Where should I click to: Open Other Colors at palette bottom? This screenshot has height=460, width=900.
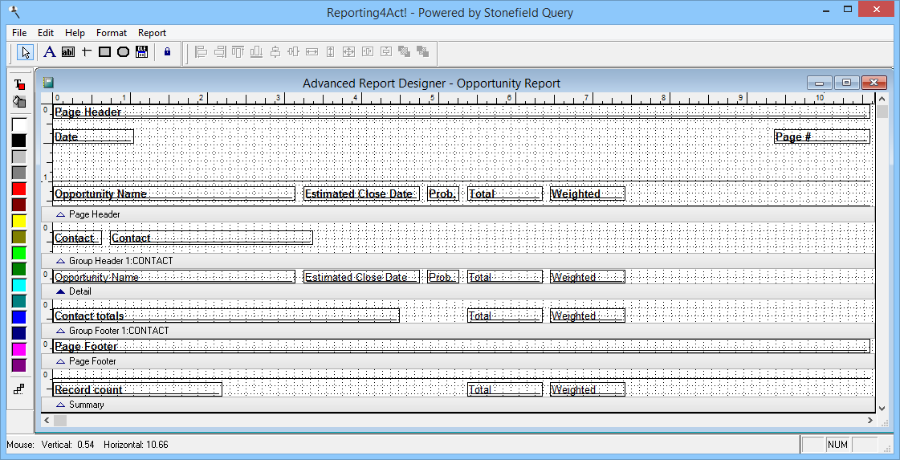point(19,389)
